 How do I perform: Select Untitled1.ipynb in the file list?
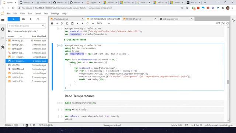27,77
